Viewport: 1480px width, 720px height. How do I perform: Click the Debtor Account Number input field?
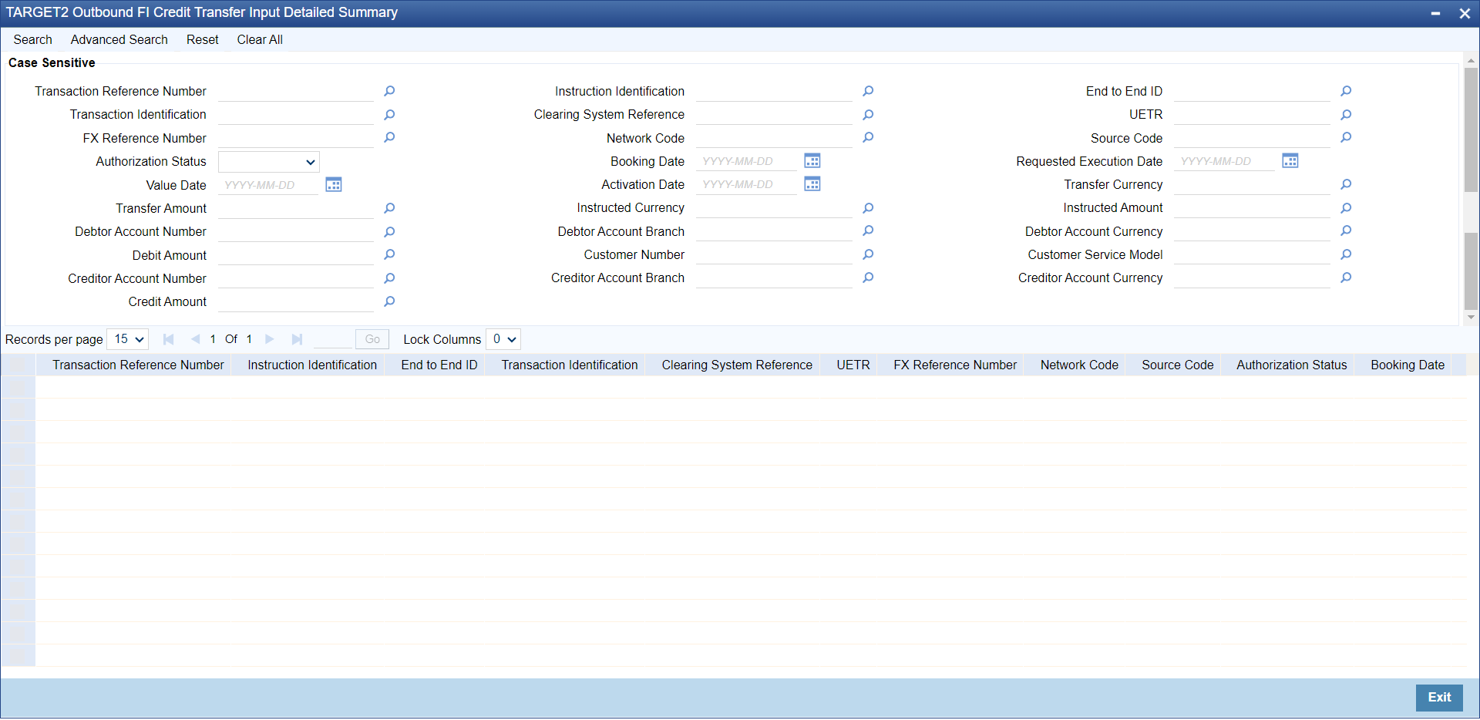[x=296, y=232]
